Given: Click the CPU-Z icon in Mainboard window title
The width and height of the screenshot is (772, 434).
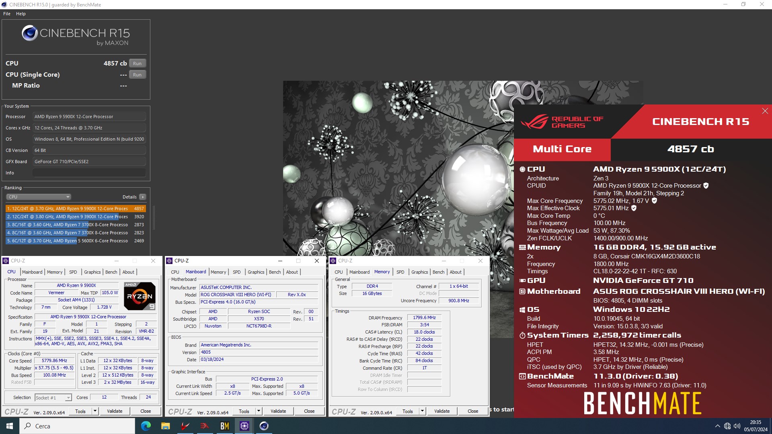Looking at the screenshot, I should coord(169,261).
